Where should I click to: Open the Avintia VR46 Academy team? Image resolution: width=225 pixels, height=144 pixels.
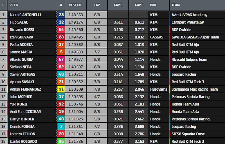pos(189,15)
